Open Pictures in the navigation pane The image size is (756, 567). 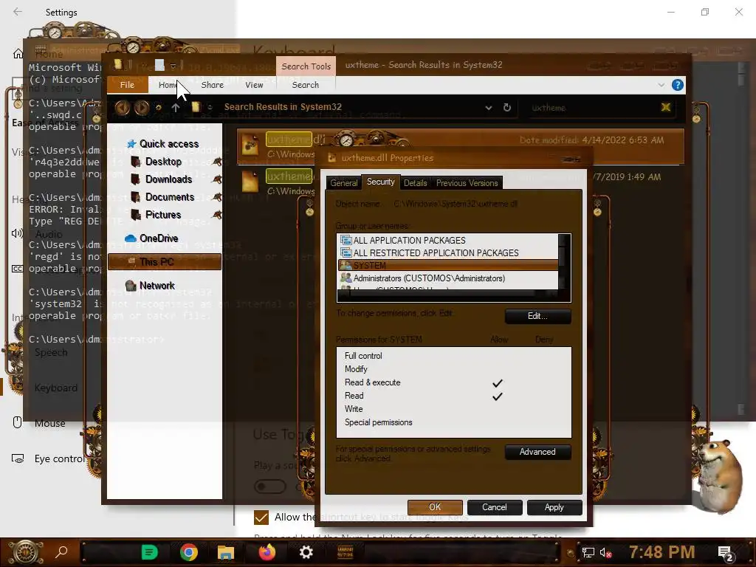(163, 215)
